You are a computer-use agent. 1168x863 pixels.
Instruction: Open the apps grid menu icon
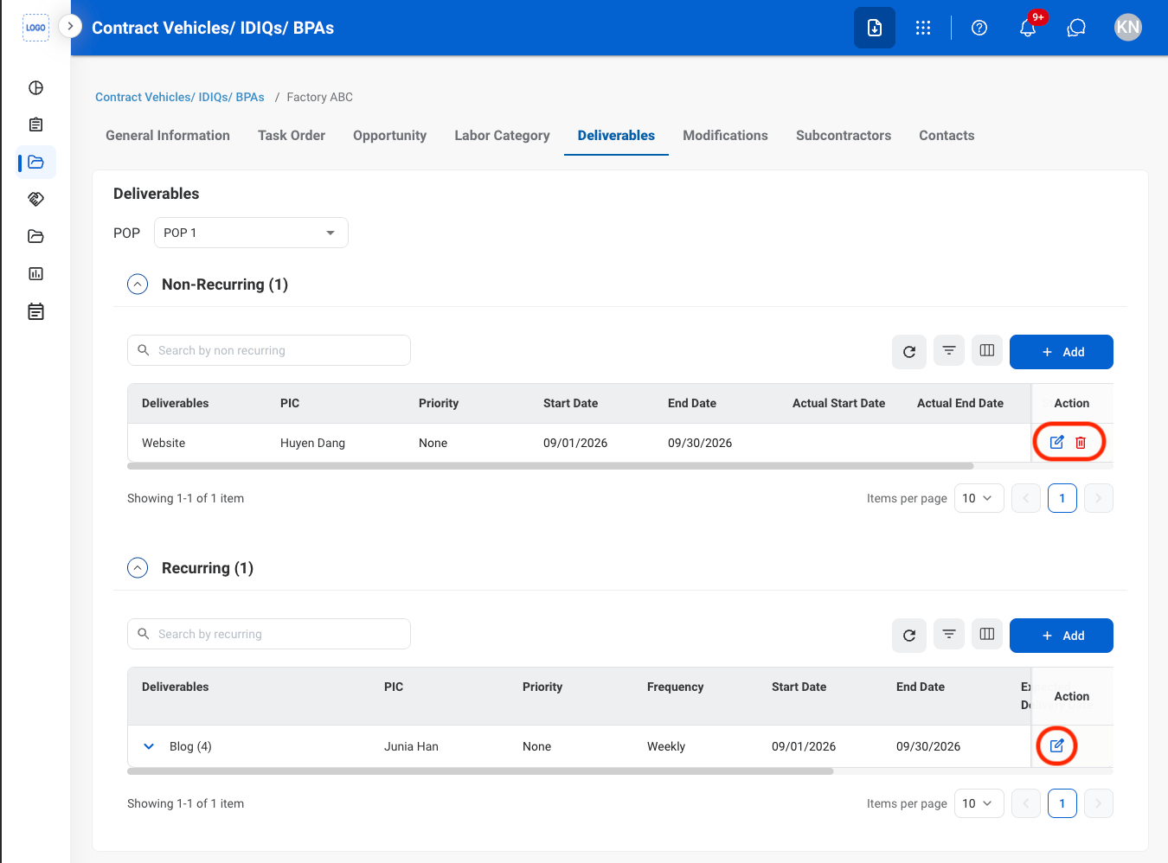click(923, 28)
